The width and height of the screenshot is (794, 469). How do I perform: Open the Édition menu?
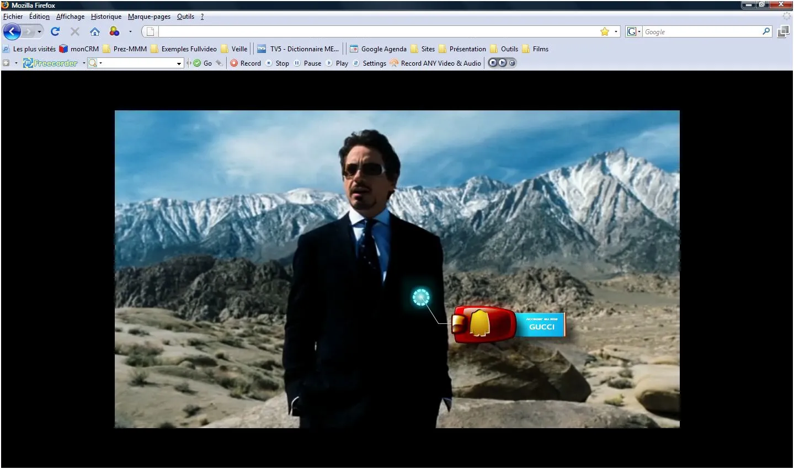pos(39,17)
